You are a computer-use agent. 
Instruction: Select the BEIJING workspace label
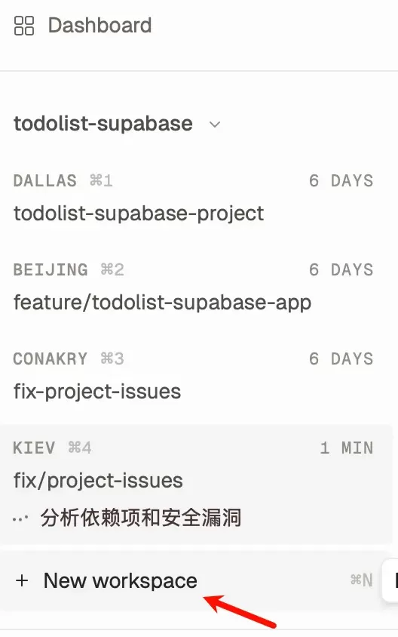click(51, 269)
